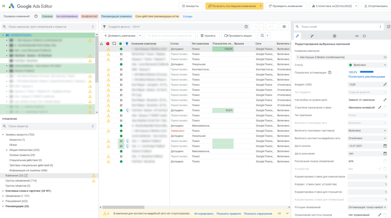Screen dimensions: 391x218
Task: Expand 'Общая библиотека (225)' node
Action: click(7, 150)
